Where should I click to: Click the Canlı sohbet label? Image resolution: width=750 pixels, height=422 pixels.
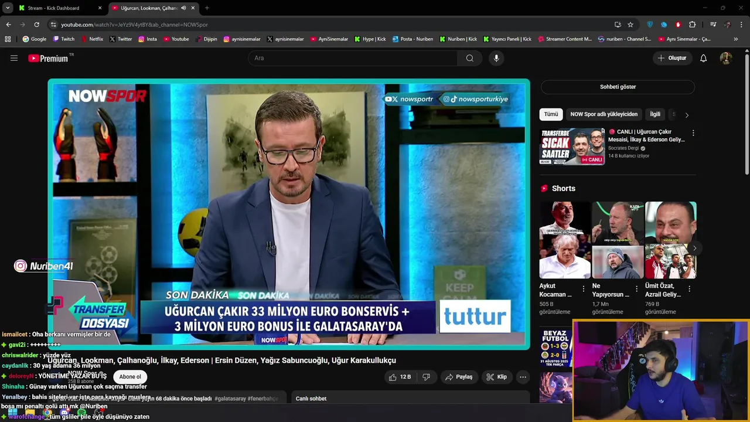(311, 399)
